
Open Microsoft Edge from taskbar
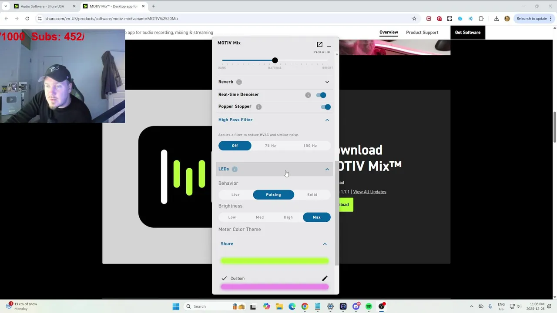click(292, 306)
